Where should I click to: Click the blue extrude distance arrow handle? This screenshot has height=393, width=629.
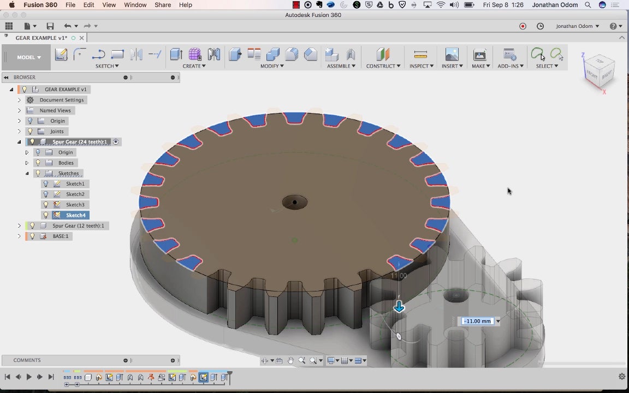pos(399,307)
